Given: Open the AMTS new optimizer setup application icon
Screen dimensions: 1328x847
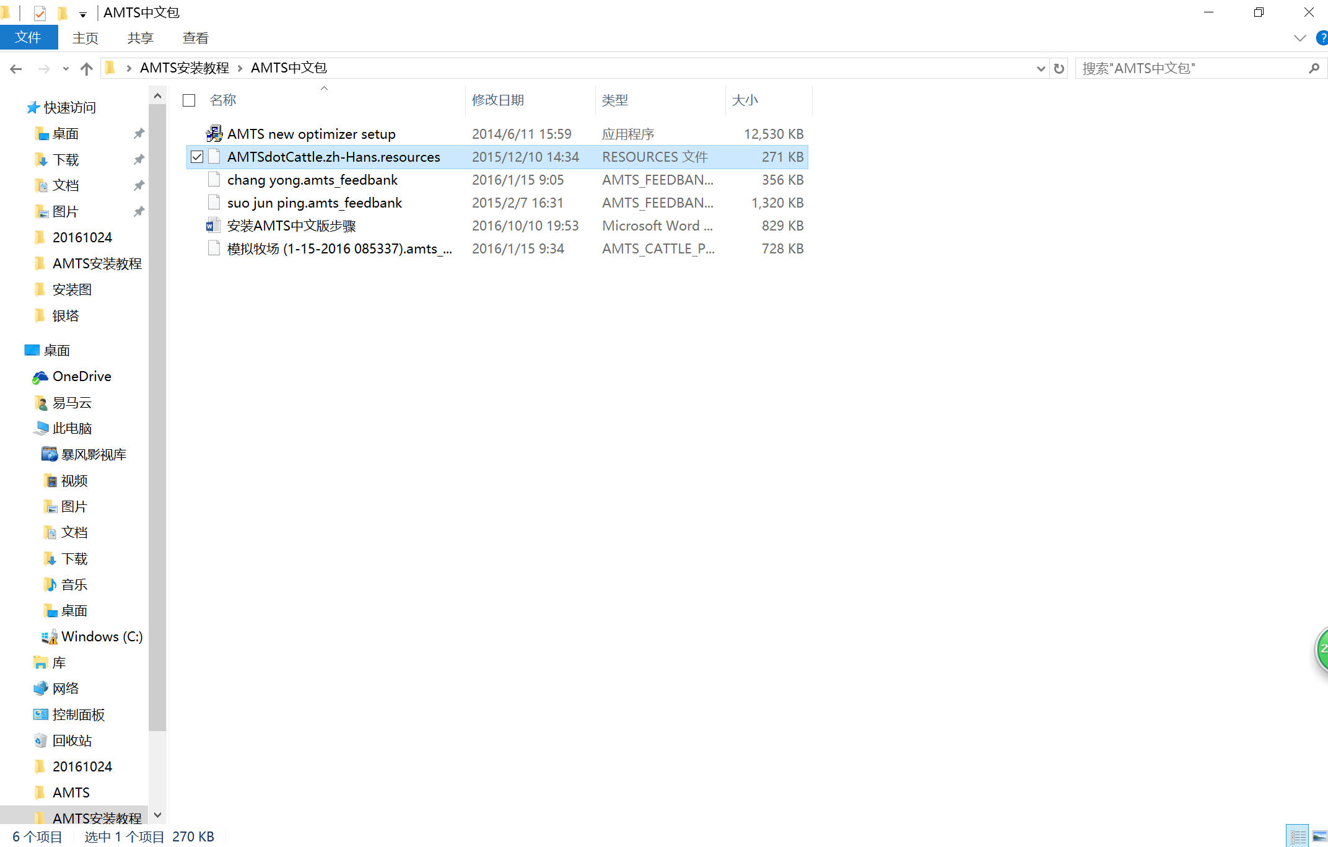Looking at the screenshot, I should pyautogui.click(x=214, y=134).
